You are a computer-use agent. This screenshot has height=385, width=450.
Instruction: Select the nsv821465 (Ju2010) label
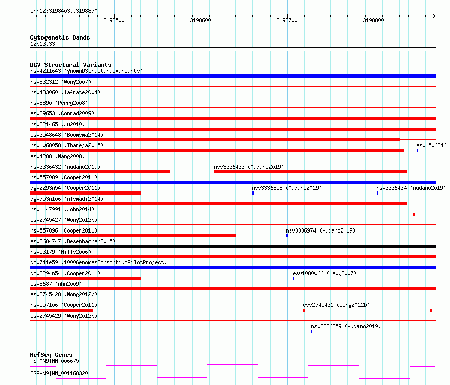58,124
